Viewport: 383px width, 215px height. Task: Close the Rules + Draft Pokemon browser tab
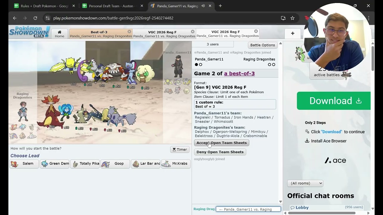tap(74, 6)
